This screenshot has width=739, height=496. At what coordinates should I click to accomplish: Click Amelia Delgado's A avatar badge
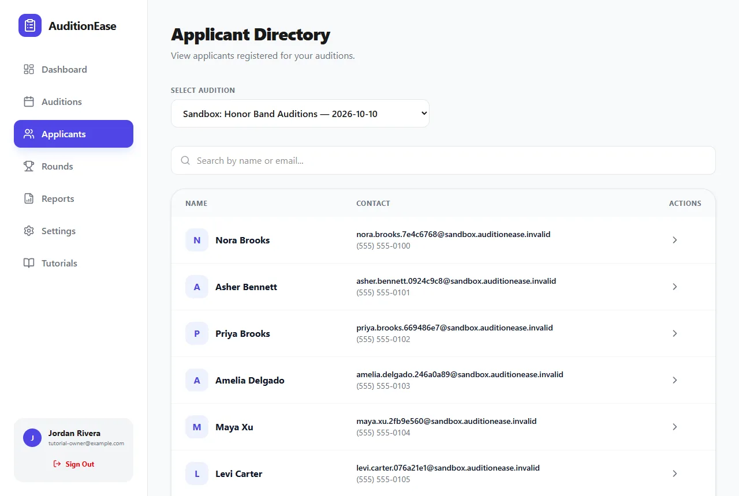(x=197, y=380)
